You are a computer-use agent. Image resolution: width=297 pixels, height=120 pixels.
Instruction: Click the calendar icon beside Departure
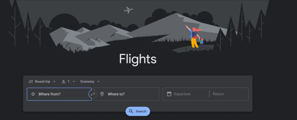[169, 94]
